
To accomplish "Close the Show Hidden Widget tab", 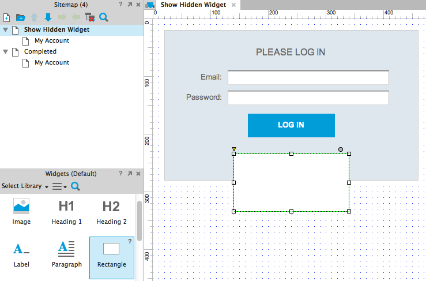I will click(233, 5).
